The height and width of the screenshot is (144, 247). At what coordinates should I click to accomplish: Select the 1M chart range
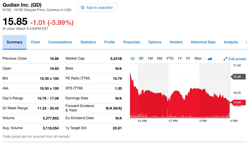pos(150,58)
